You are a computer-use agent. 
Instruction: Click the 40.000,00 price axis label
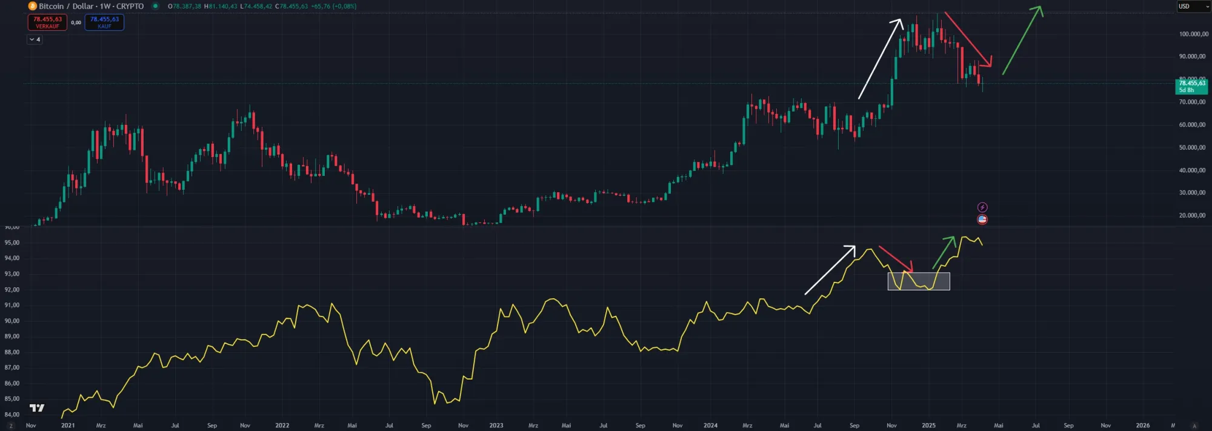pyautogui.click(x=1192, y=170)
